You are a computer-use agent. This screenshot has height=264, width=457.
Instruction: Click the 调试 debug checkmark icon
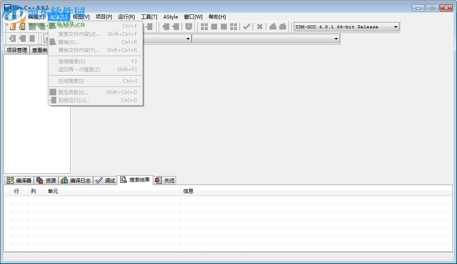click(x=99, y=180)
